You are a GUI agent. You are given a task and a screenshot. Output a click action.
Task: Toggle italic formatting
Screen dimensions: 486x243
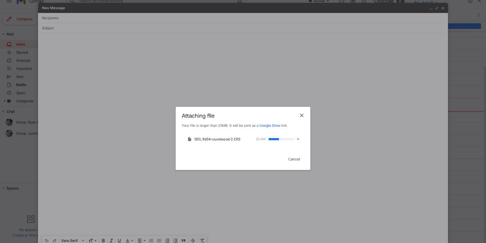point(111,241)
